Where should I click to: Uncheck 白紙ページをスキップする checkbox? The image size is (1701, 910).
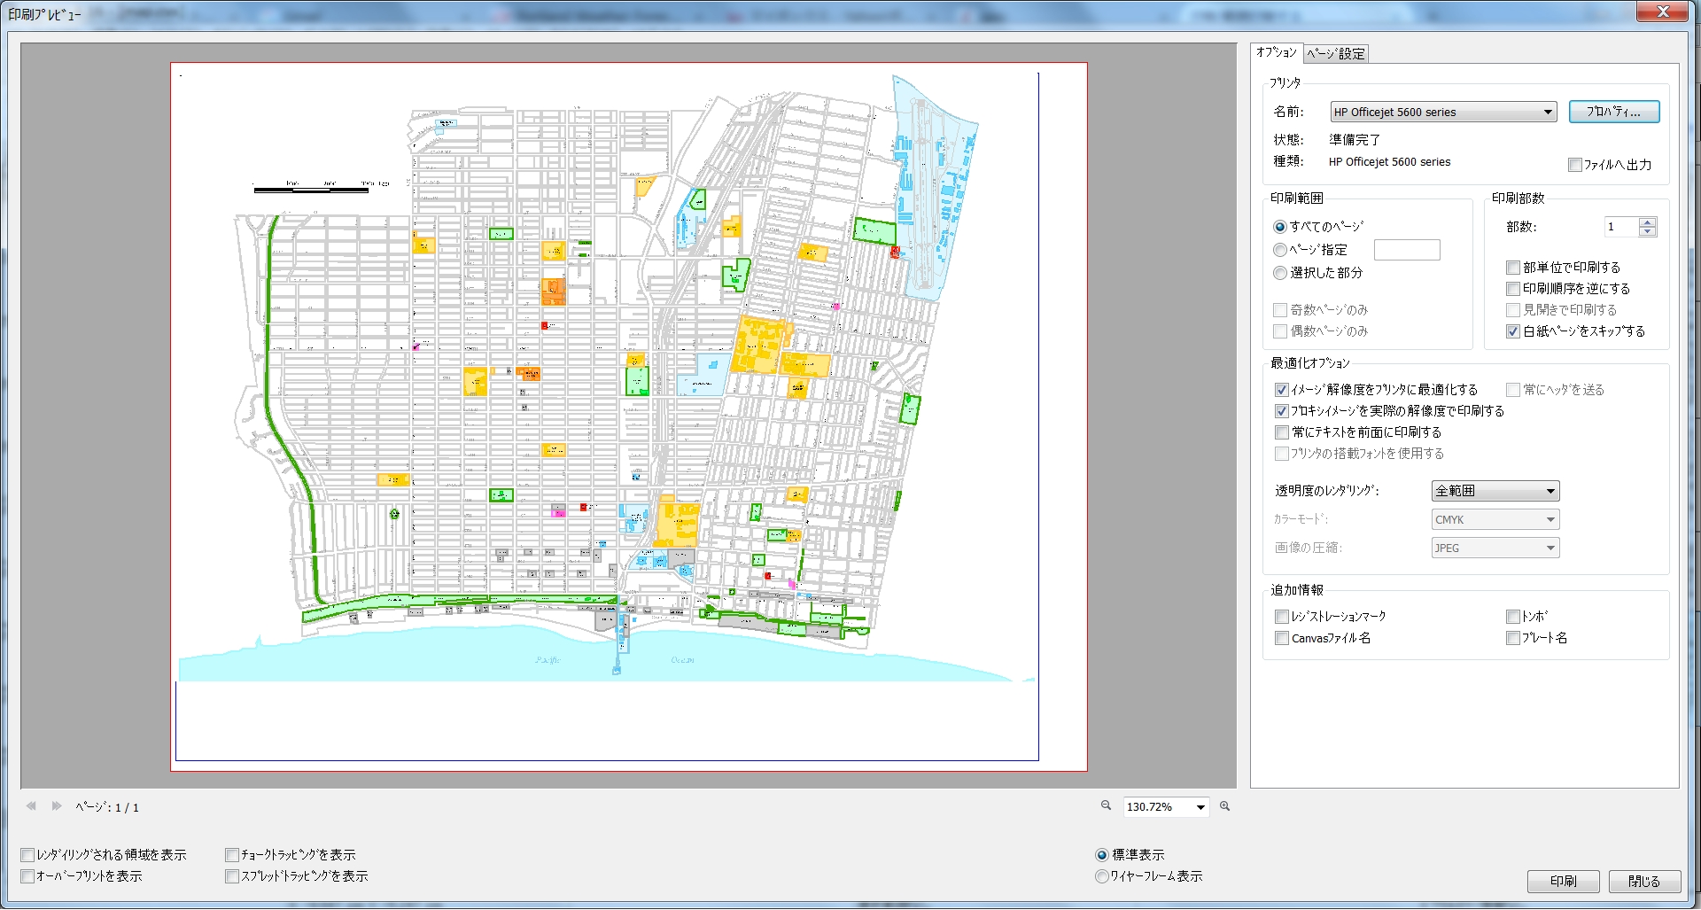[x=1513, y=331]
